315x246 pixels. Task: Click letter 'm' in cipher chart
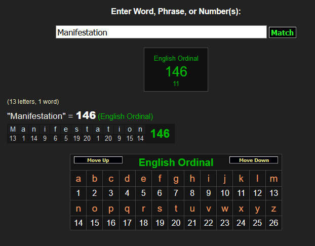point(273,178)
